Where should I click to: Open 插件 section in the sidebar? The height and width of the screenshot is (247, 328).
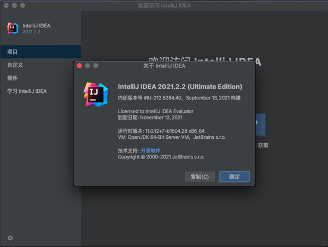pos(40,78)
